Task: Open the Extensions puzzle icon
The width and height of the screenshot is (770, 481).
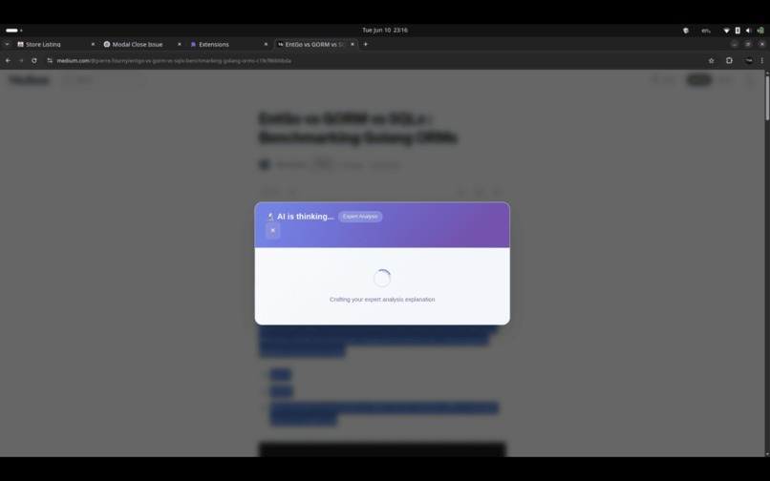Action: pyautogui.click(x=729, y=60)
